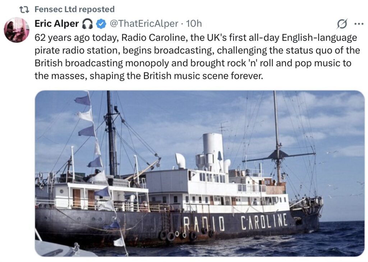Click the tweet text about Radio Caroline

click(x=197, y=57)
